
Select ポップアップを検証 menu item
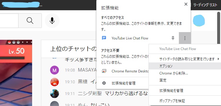[185, 101]
